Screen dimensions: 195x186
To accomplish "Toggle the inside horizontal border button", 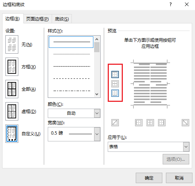I will pyautogui.click(x=115, y=84).
